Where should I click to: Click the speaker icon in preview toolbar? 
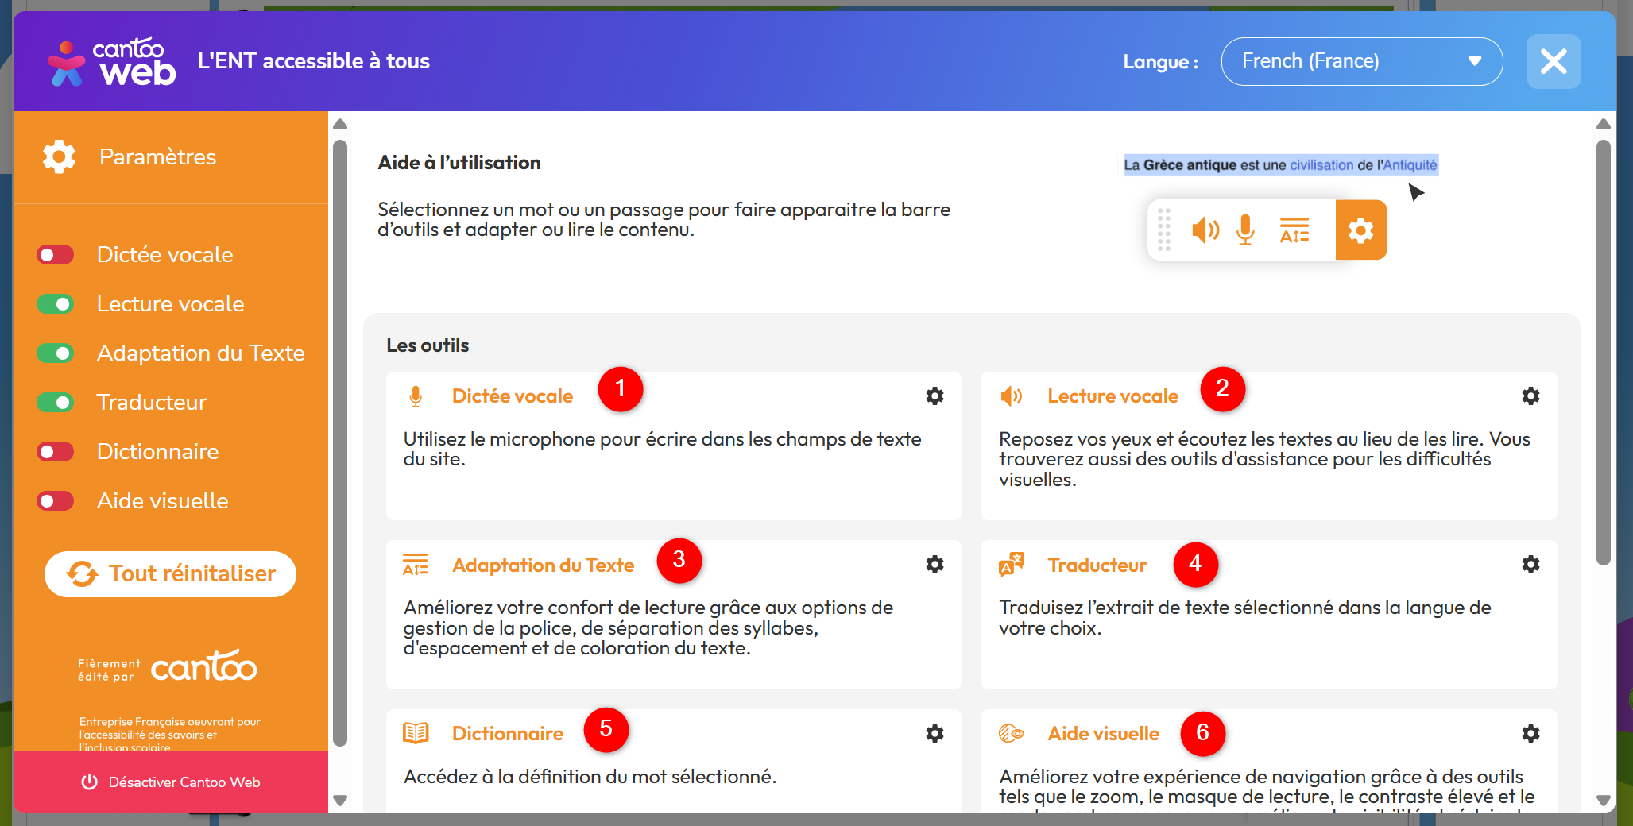[1205, 230]
